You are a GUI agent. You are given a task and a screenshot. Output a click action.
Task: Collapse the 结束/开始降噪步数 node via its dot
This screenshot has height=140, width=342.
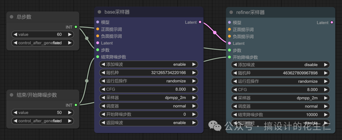pos(12,95)
